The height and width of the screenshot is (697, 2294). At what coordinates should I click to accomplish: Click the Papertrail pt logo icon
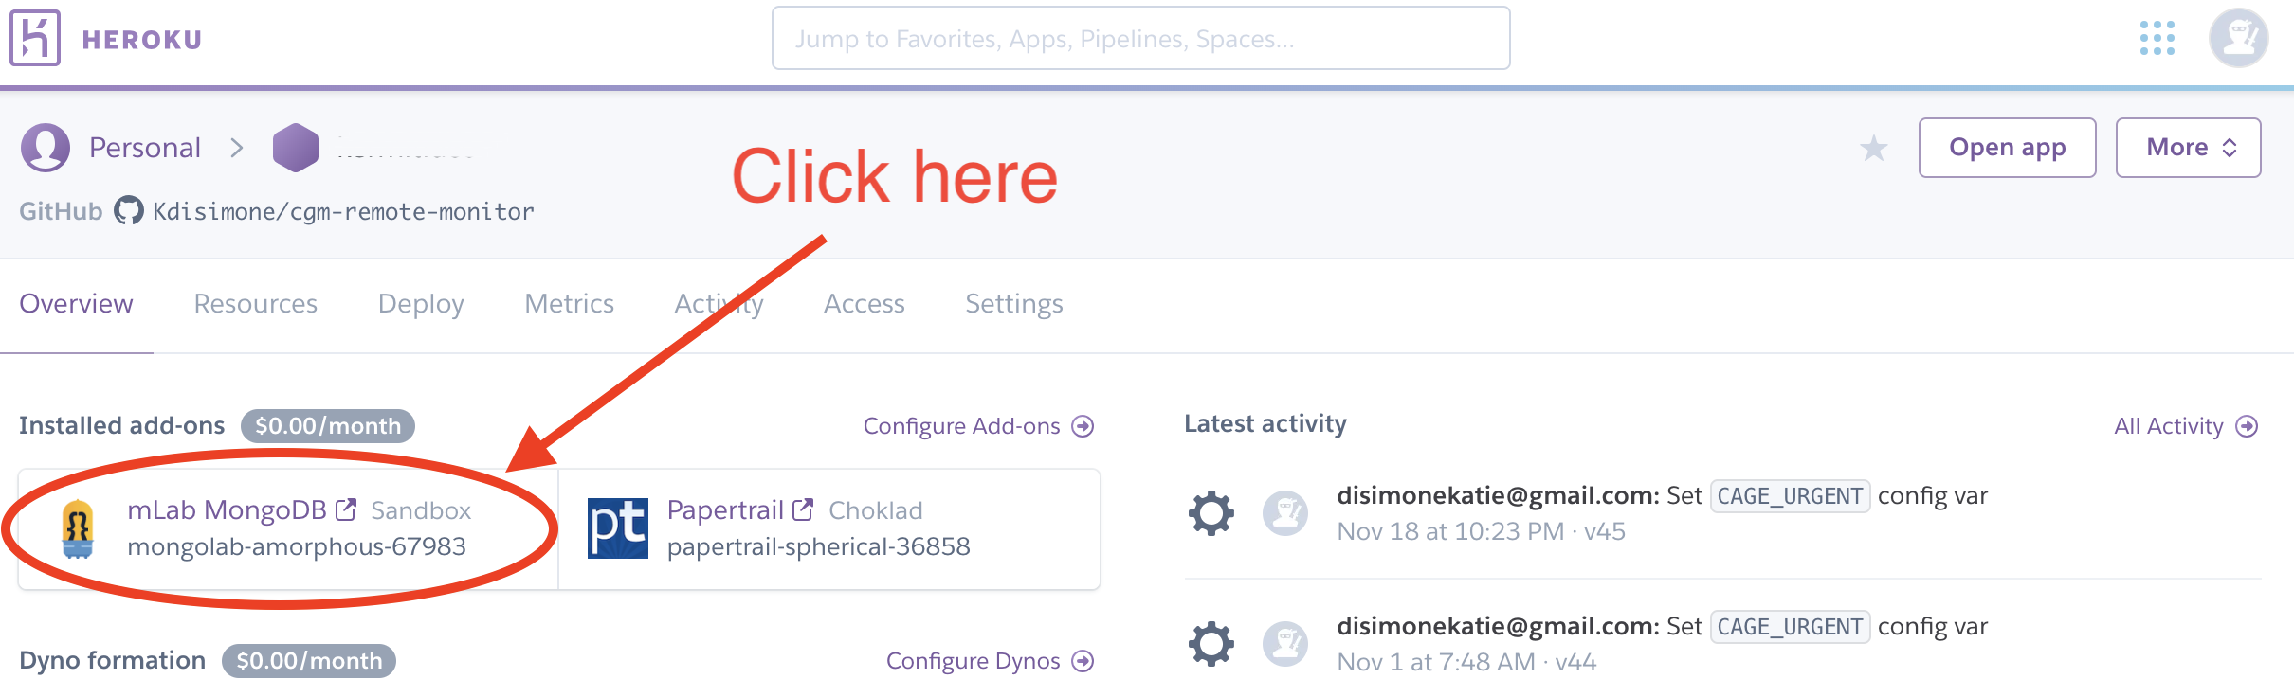[617, 528]
